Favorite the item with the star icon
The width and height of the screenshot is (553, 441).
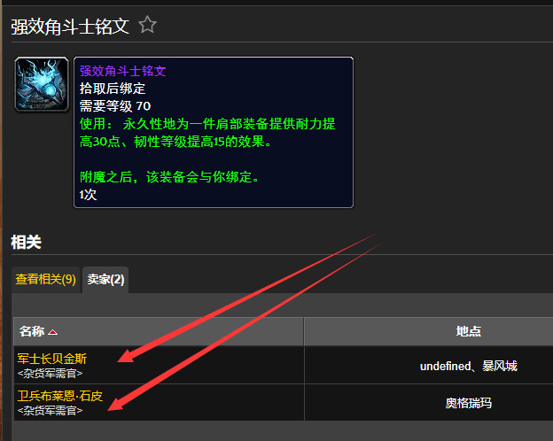[147, 25]
